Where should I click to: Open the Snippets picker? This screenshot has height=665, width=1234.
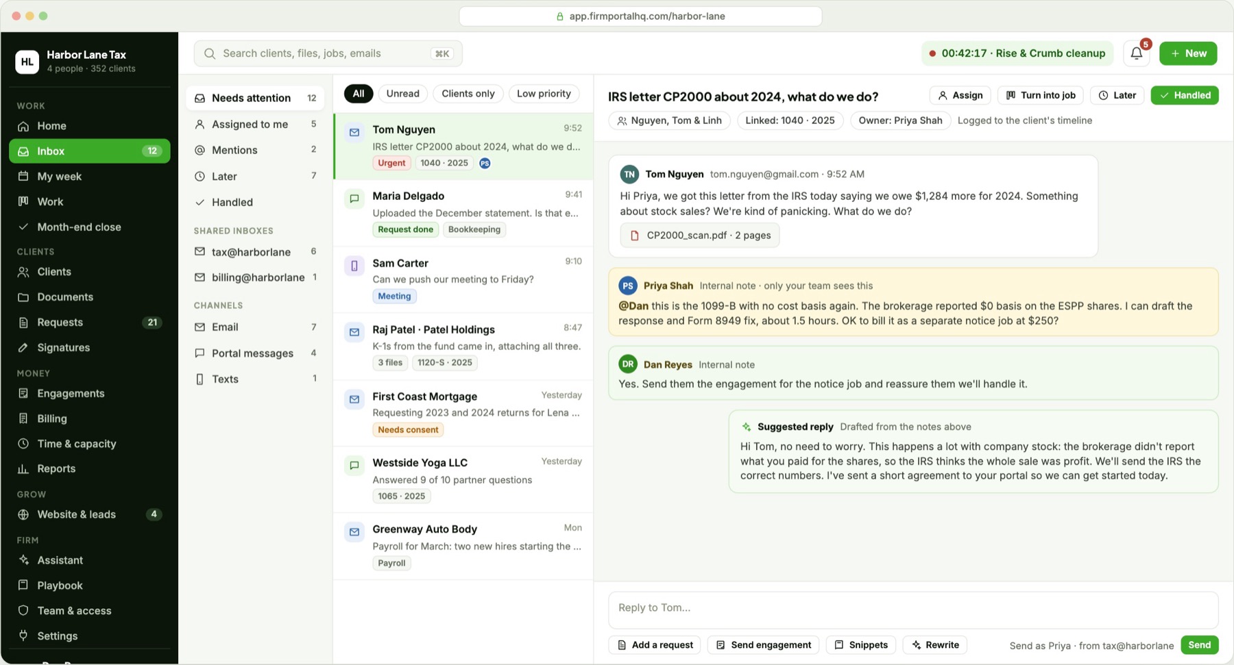tap(861, 645)
